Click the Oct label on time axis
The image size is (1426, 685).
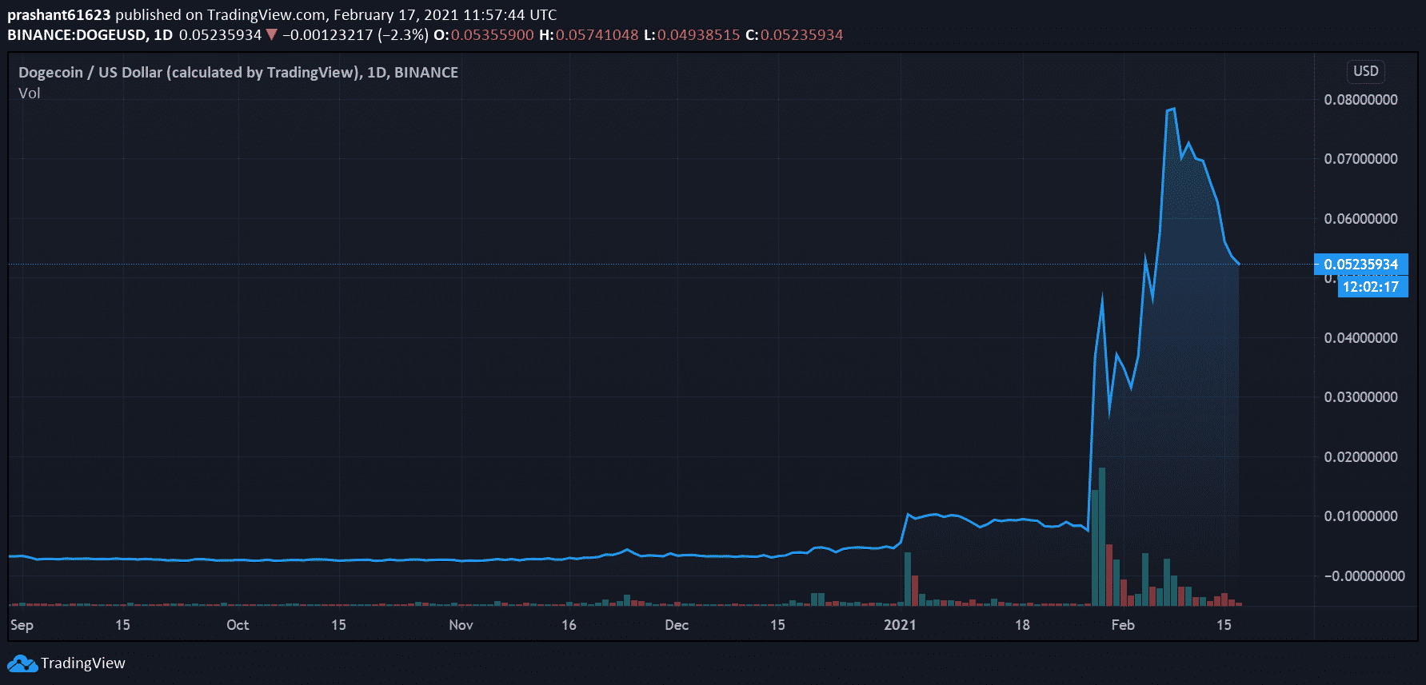tap(238, 625)
